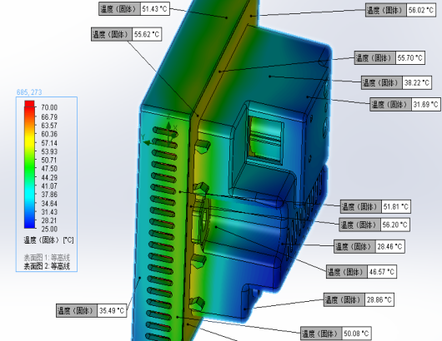The height and width of the screenshot is (341, 442).
Task: Click the 56.02 °C temperature callout
Action: (x=400, y=11)
